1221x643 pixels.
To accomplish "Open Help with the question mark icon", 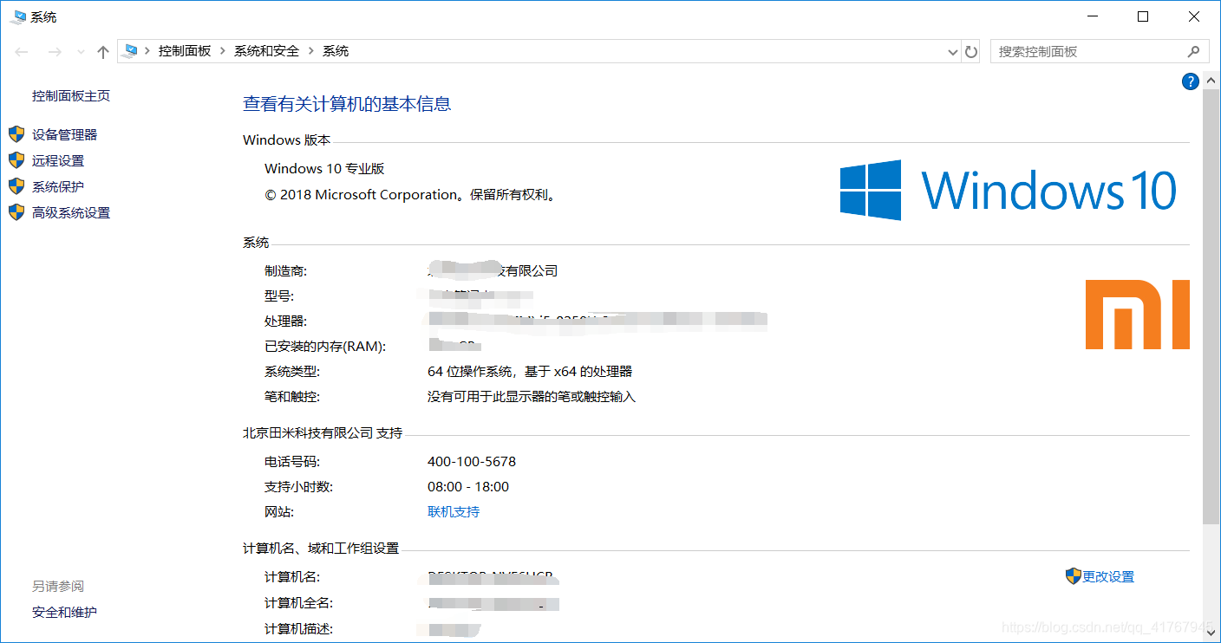I will pos(1190,81).
